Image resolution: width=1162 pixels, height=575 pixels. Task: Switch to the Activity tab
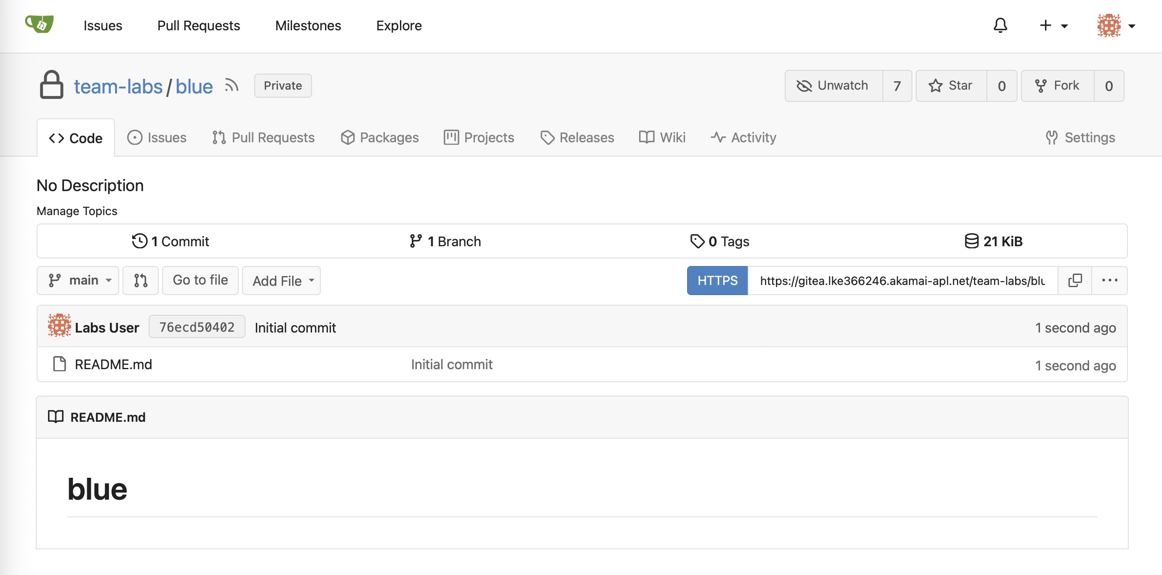tap(744, 138)
